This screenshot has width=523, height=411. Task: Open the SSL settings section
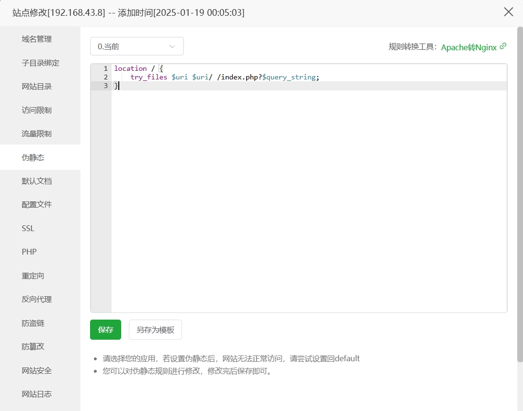point(27,228)
